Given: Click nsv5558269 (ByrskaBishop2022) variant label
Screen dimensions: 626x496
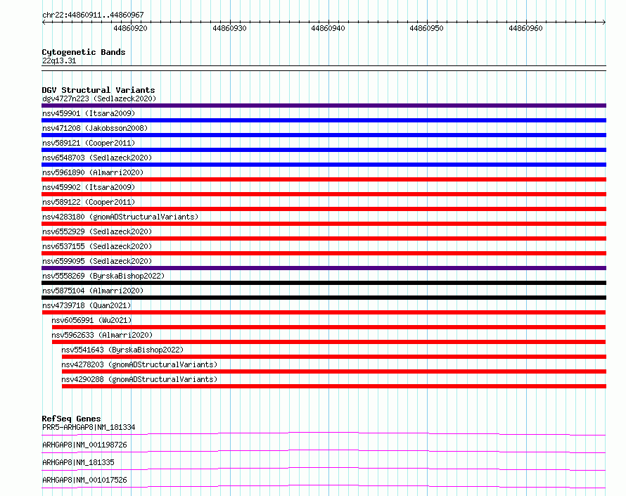Looking at the screenshot, I should (x=103, y=276).
